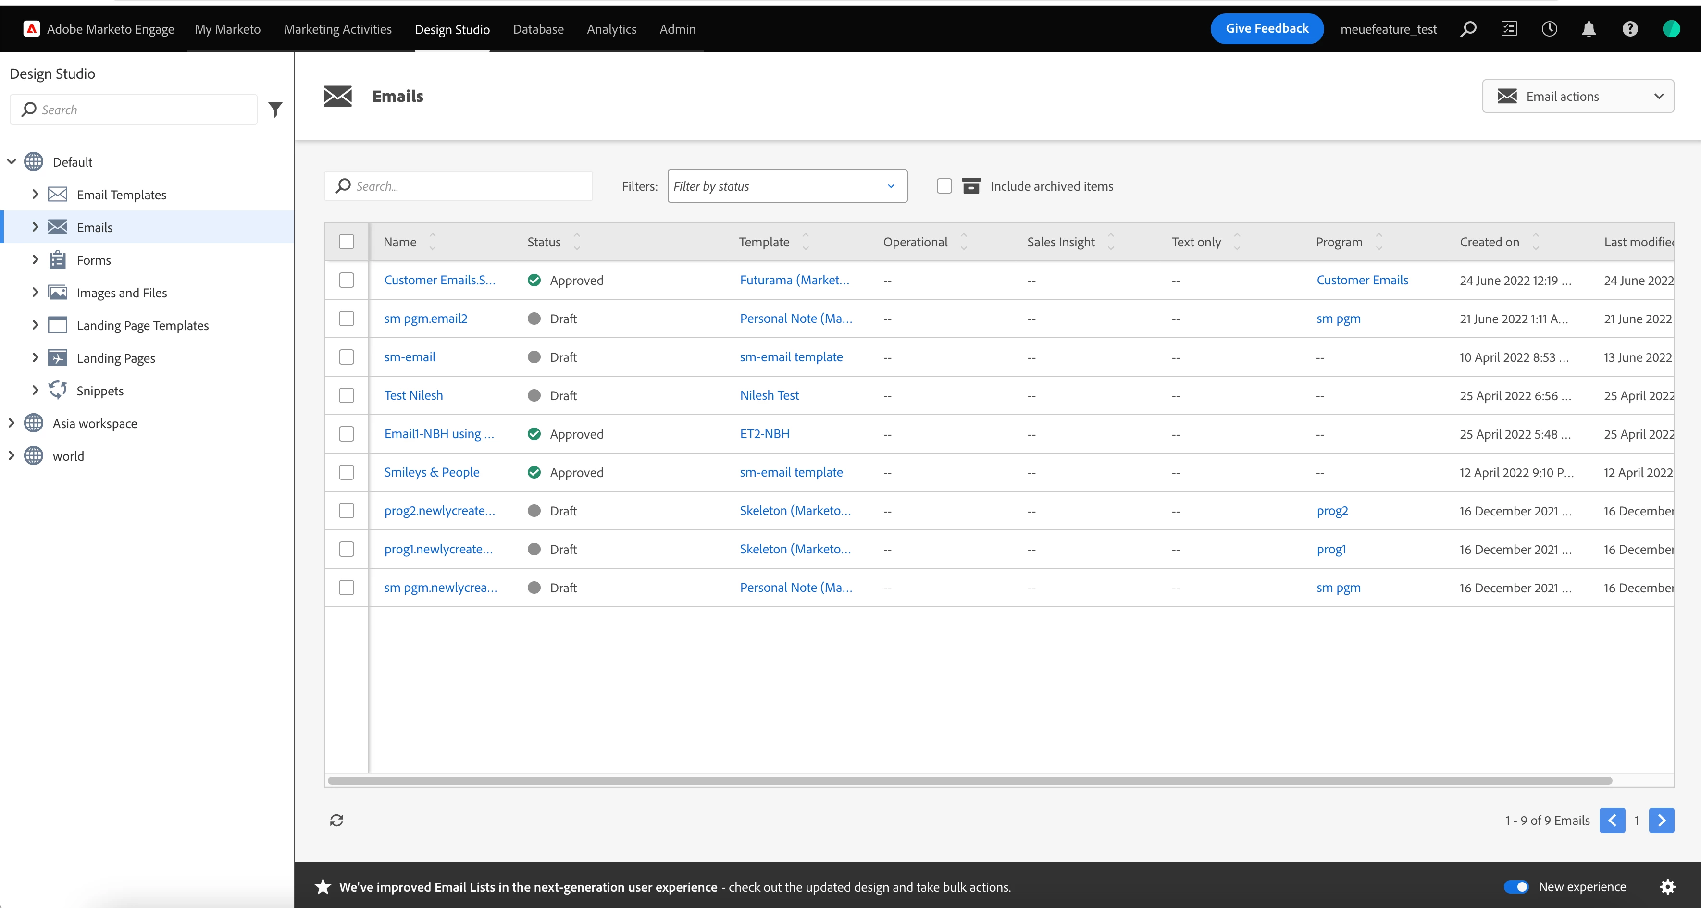The height and width of the screenshot is (908, 1701).
Task: Click the Design Studio sidebar search field
Action: pos(139,110)
